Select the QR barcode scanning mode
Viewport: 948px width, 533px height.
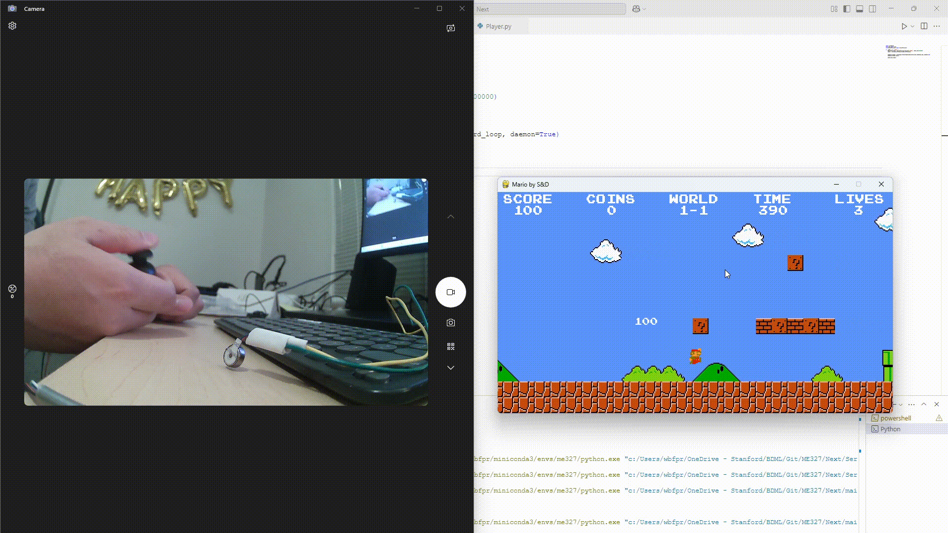coord(450,346)
